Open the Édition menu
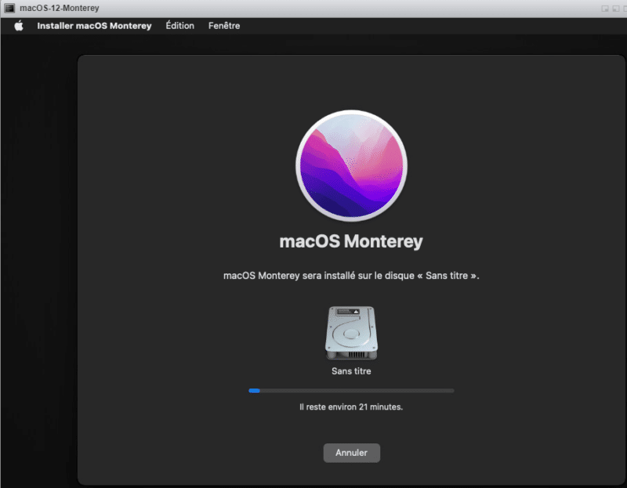This screenshot has width=627, height=488. (179, 25)
